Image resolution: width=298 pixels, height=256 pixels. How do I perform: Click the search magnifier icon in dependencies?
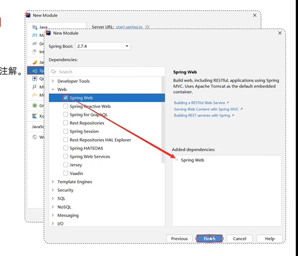click(x=53, y=72)
